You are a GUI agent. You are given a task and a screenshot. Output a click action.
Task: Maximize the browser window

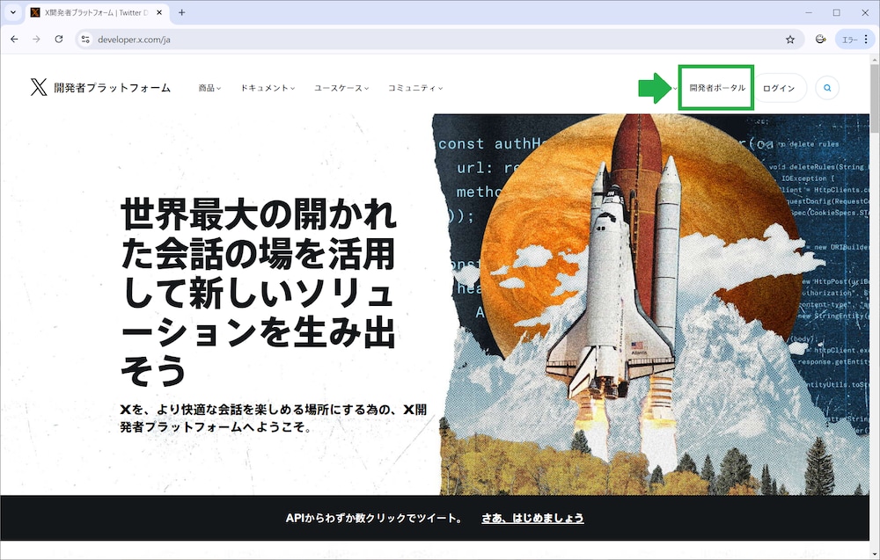coord(836,12)
